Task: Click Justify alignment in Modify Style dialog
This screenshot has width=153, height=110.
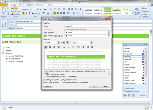Action: click(x=59, y=47)
